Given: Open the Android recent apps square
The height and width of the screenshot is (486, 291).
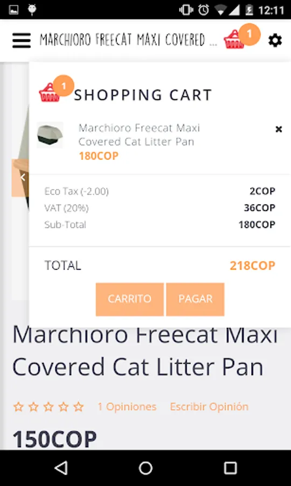Looking at the screenshot, I should click(x=231, y=468).
